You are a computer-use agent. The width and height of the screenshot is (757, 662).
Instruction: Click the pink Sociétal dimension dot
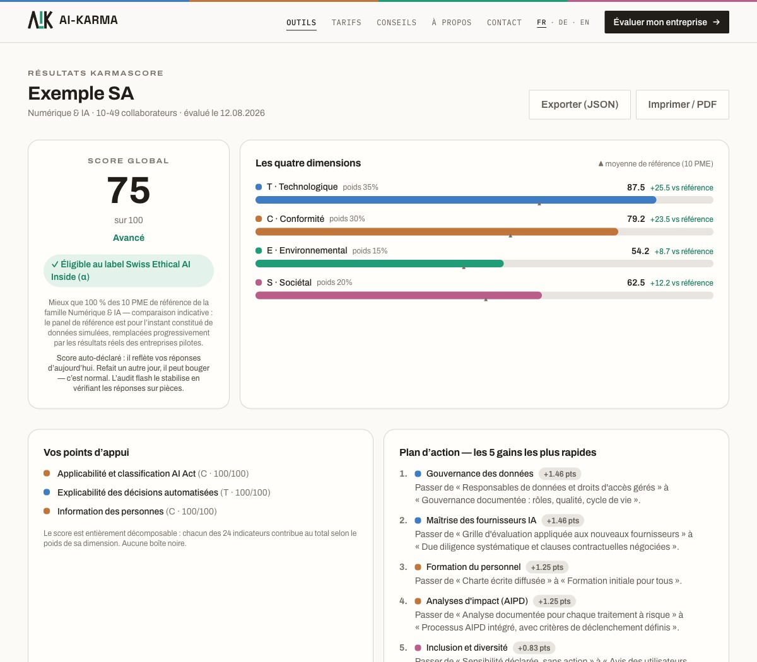(259, 282)
